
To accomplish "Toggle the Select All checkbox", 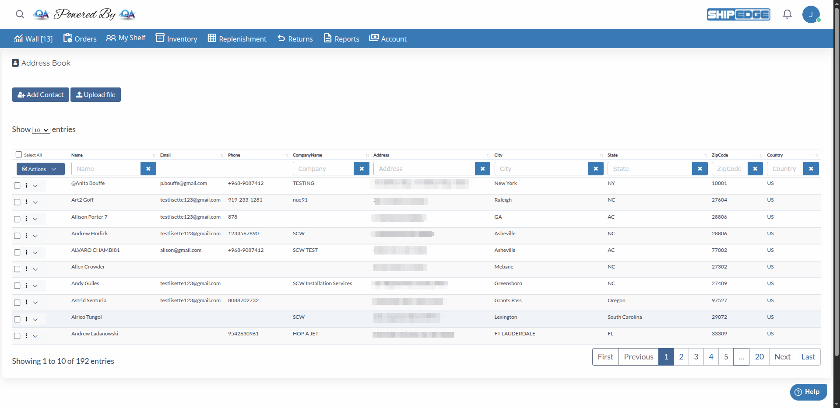I will click(18, 154).
